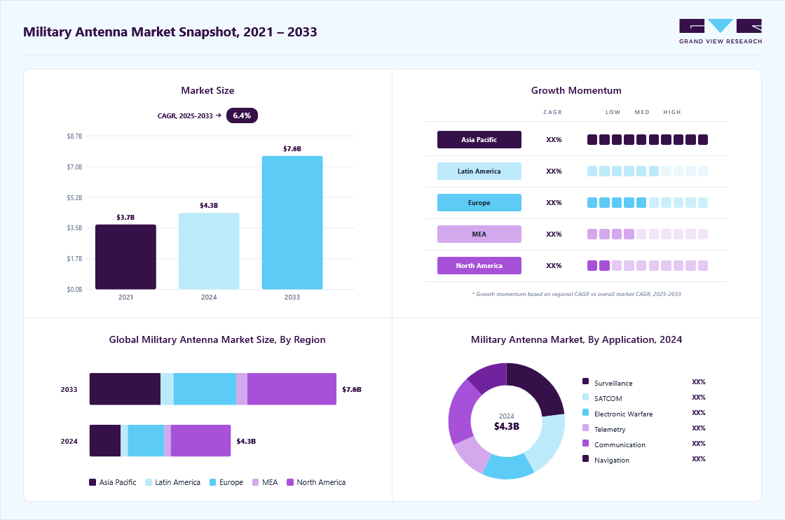Screen dimensions: 785x520
Task: Click the 'CAGR, 2025-2033' label text
Action: (x=185, y=116)
